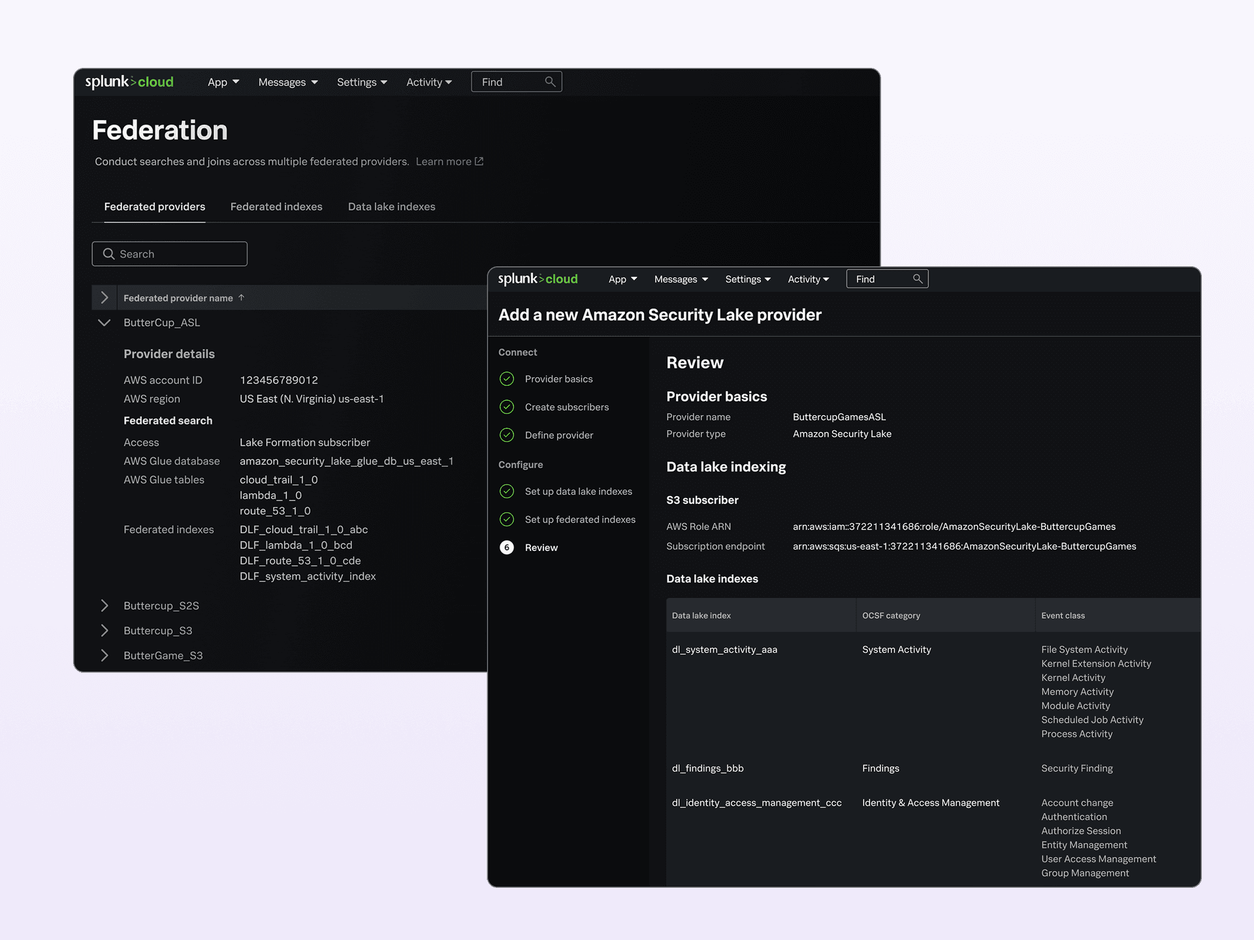Click the amazon_security_lake_glue_db_us_east_1 value
1254x940 pixels.
pos(346,461)
